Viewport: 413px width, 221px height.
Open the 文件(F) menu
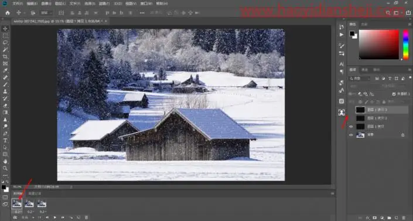(x=18, y=4)
